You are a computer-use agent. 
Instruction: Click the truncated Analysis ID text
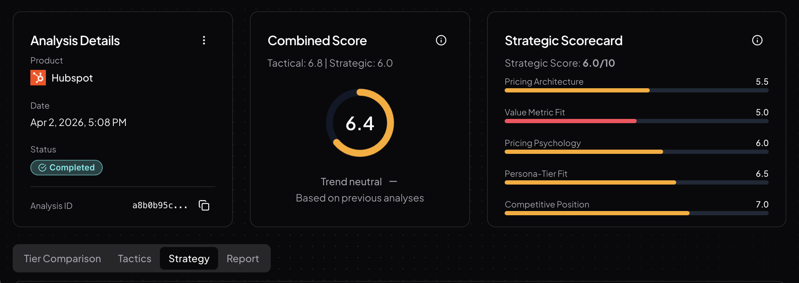[160, 205]
